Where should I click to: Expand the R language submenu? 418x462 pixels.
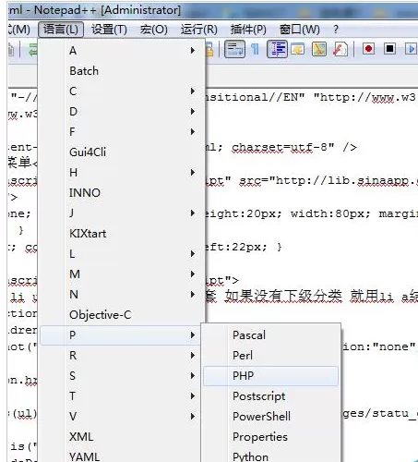coord(121,355)
